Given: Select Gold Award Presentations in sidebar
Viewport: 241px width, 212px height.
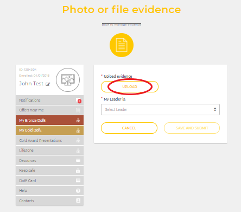Looking at the screenshot, I should coord(49,140).
